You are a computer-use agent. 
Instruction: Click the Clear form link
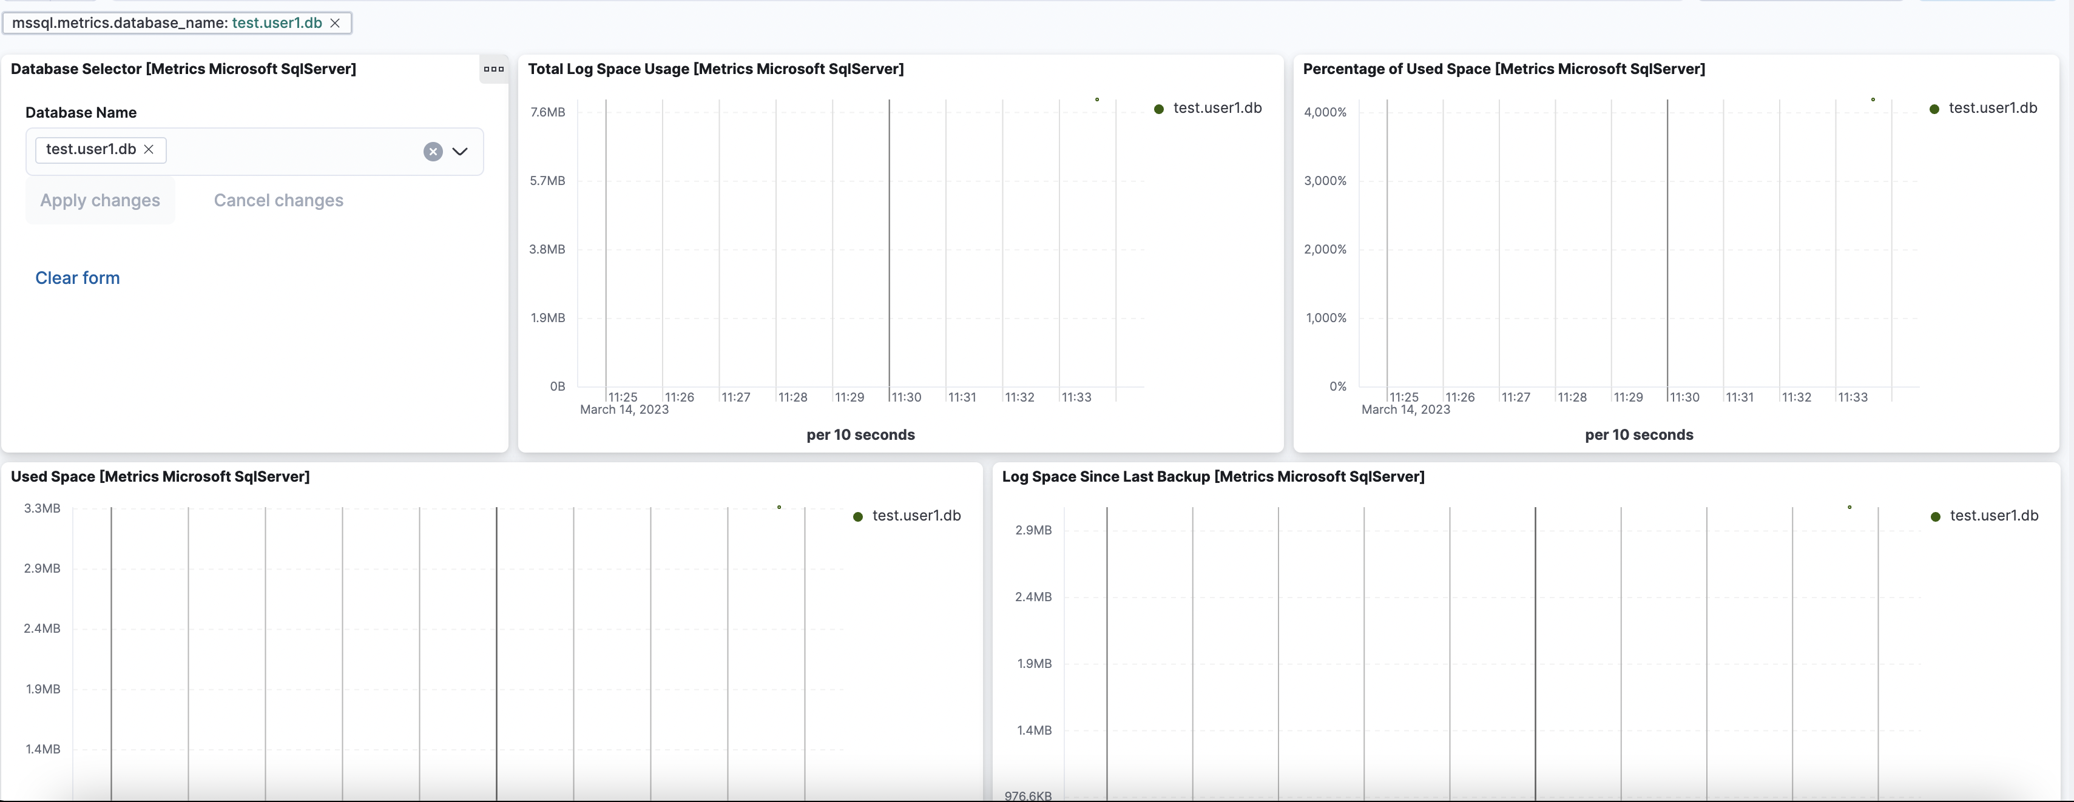pyautogui.click(x=77, y=278)
